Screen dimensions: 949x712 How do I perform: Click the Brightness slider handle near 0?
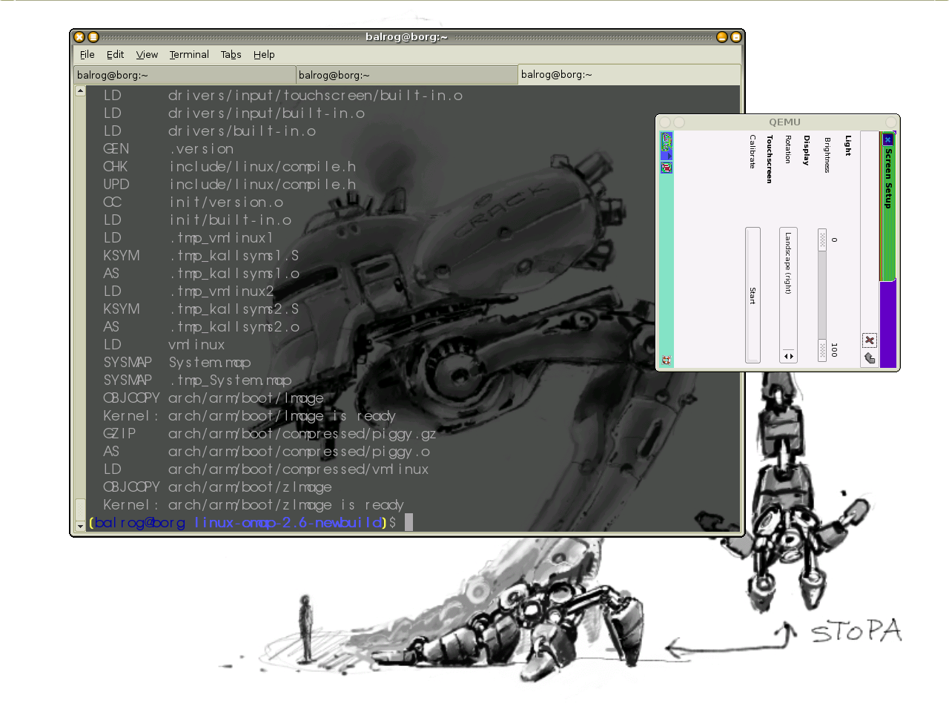[x=822, y=239]
